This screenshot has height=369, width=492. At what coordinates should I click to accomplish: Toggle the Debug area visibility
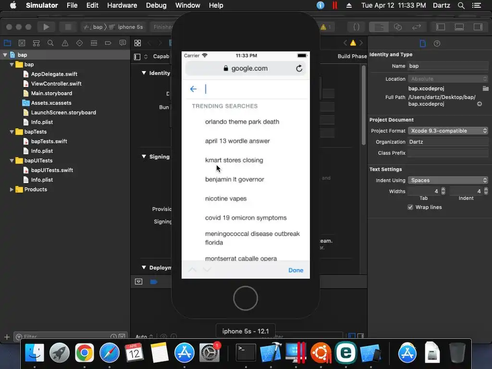[x=459, y=27]
